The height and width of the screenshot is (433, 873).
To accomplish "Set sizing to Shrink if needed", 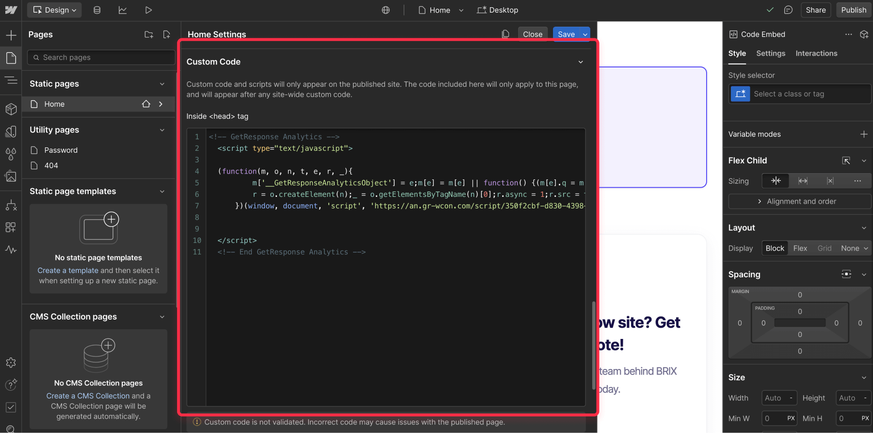I will coord(776,181).
